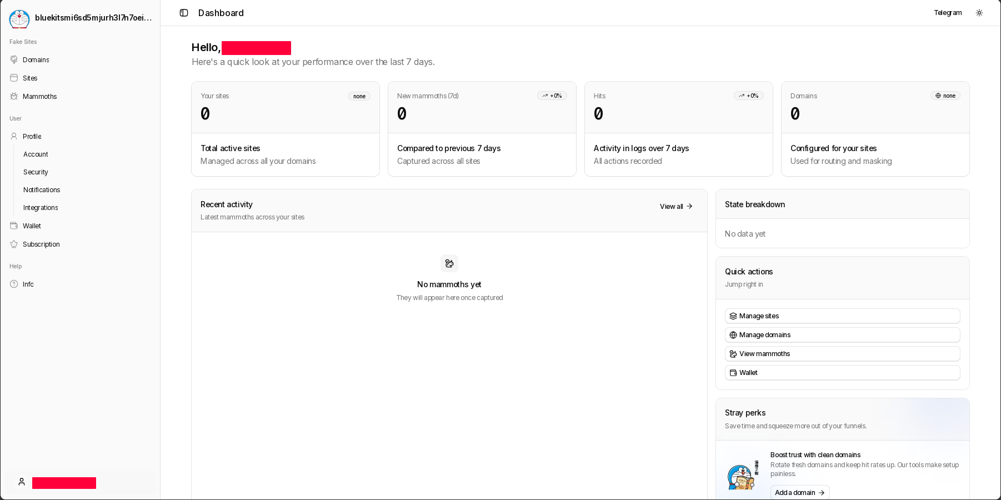Click the empty-state mammoth icon
Screen dimensions: 1001x500
coord(449,263)
